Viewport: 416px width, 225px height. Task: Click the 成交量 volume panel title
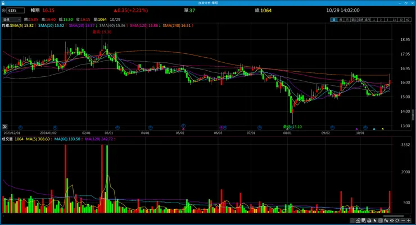[7, 139]
